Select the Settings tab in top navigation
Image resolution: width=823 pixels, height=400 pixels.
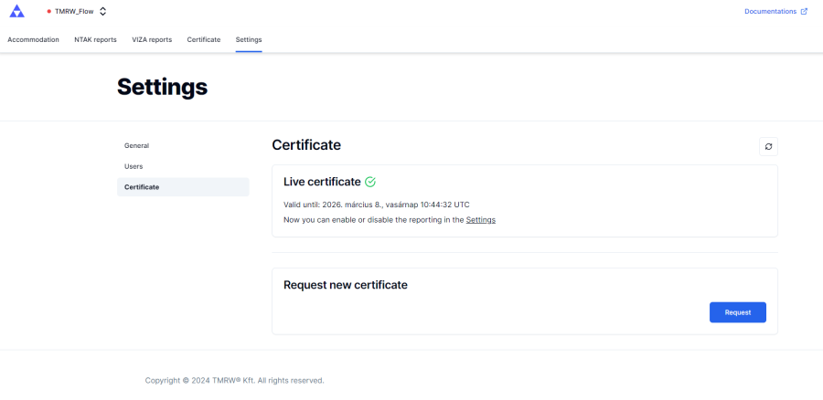[x=249, y=40]
